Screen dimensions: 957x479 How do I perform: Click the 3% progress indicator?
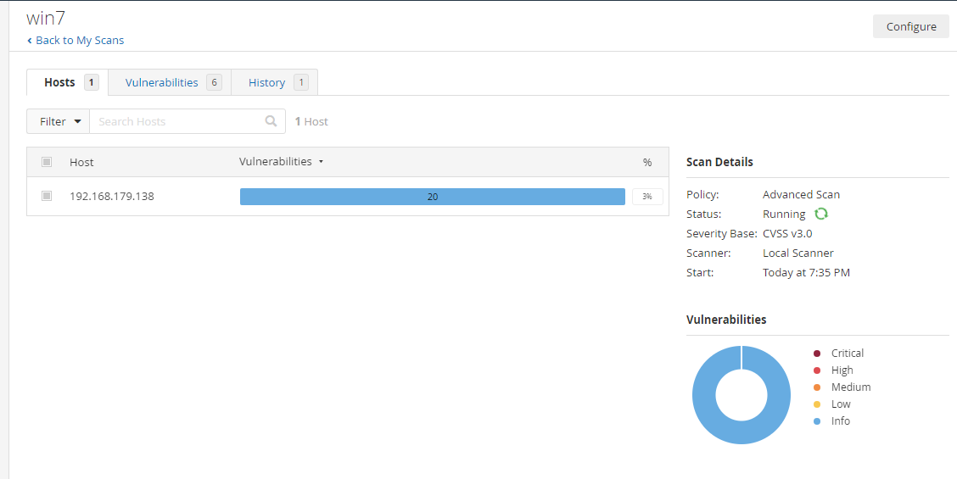pyautogui.click(x=647, y=197)
